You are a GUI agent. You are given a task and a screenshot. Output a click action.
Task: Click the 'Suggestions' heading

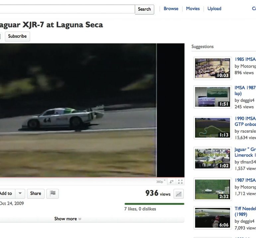coord(202,47)
